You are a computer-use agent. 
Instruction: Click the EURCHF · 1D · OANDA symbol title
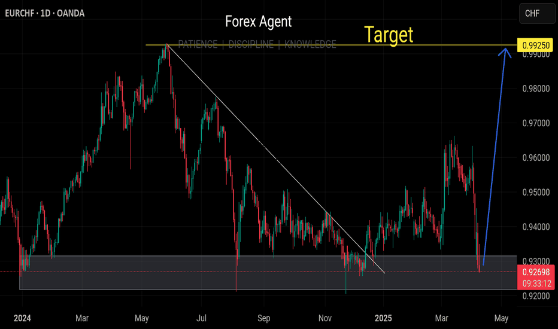44,14
